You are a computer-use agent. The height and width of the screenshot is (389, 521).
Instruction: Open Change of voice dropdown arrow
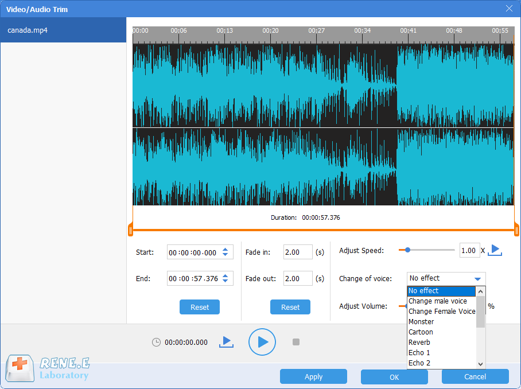pyautogui.click(x=477, y=279)
